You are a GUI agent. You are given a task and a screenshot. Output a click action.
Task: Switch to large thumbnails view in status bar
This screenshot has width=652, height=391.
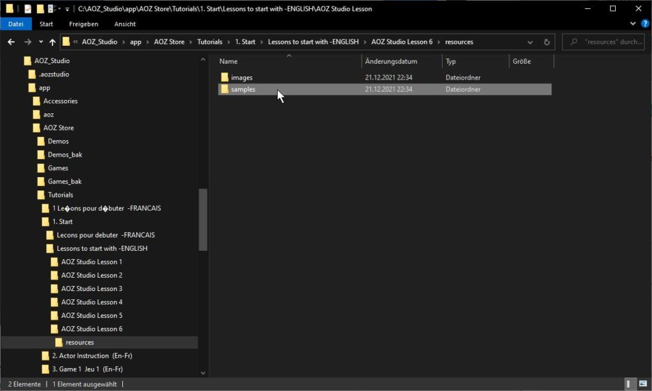click(642, 384)
